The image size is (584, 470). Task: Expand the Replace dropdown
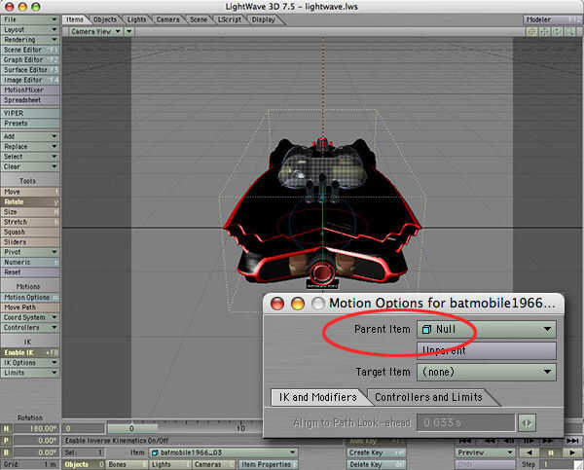point(30,146)
